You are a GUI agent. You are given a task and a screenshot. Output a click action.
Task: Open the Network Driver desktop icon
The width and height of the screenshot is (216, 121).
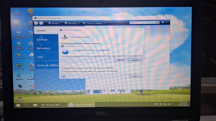pyautogui.click(x=20, y=99)
